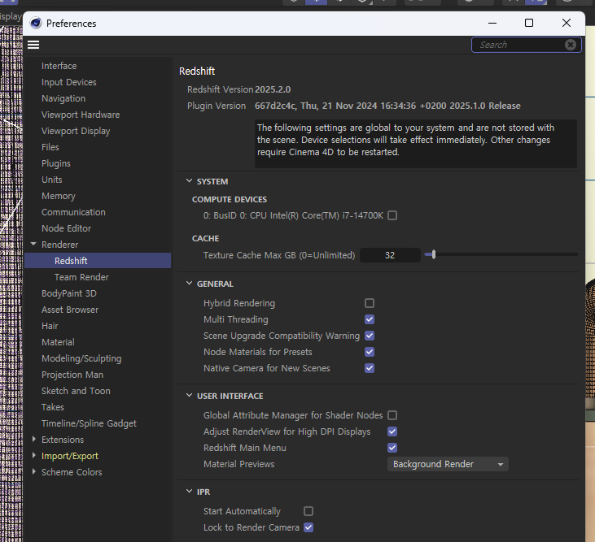
Task: Select BodyPaint 3D category
Action: (x=68, y=293)
